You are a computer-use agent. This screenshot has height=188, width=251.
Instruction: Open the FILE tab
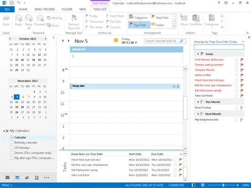click(7, 9)
